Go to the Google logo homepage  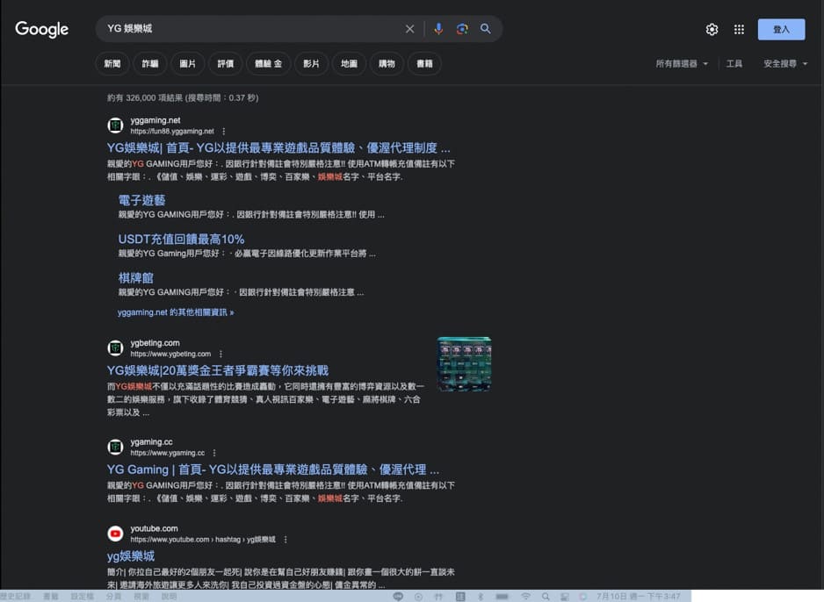tap(41, 29)
